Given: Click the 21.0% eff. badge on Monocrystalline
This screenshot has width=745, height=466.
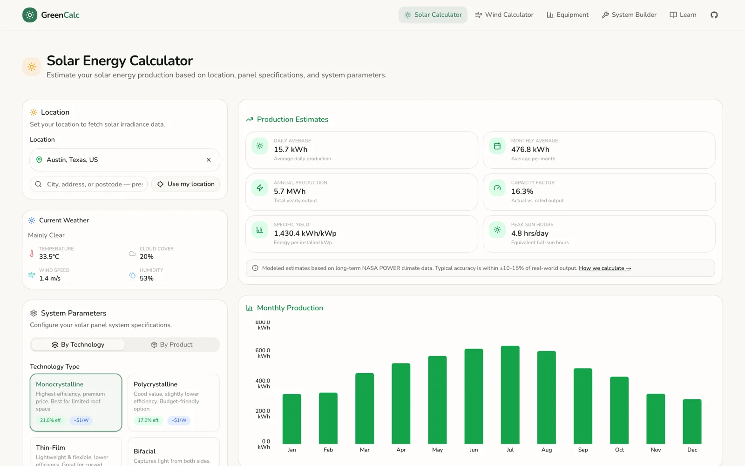Looking at the screenshot, I should pos(51,420).
